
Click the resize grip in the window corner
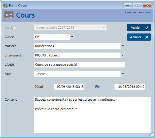tap(151, 134)
